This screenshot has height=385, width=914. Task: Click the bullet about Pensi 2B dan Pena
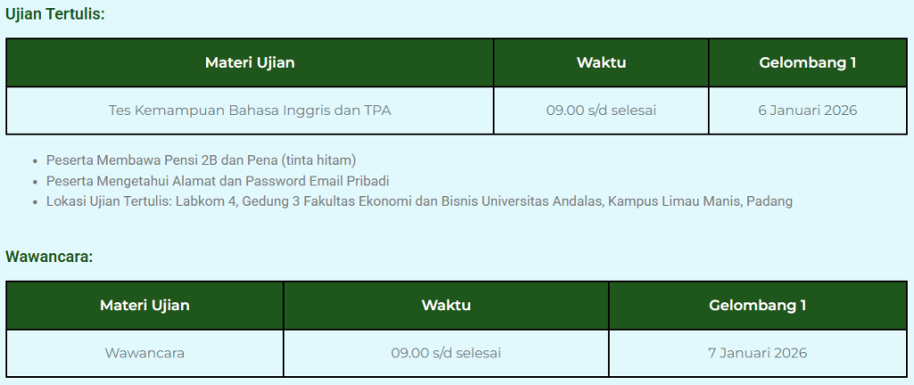coord(201,160)
